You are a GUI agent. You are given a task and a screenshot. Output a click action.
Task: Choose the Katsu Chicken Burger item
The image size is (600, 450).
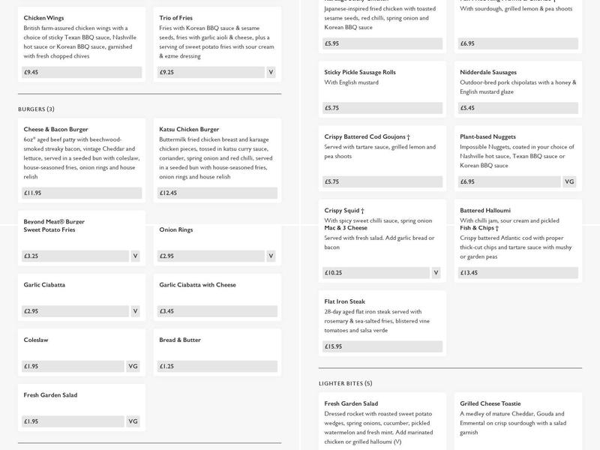tap(189, 129)
